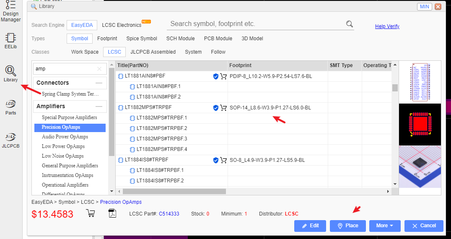Open the Help Verify link
The width and height of the screenshot is (451, 239).
pyautogui.click(x=387, y=26)
